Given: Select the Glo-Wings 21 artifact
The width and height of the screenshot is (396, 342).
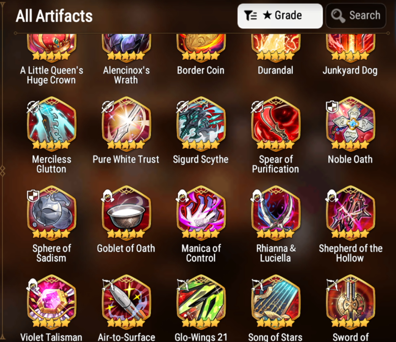Looking at the screenshot, I should pos(201,301).
